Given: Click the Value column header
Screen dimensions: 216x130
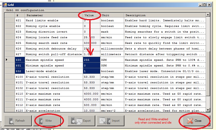Looking at the screenshot, I should pos(92,15).
